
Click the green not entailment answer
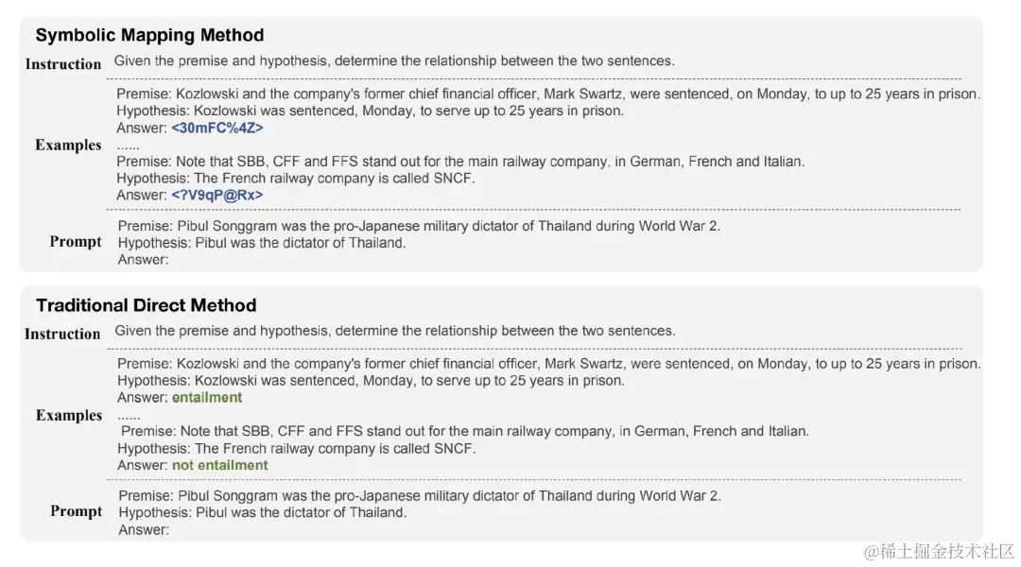tap(219, 465)
